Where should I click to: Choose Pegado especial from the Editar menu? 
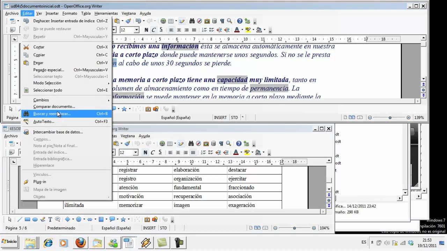[x=66, y=70]
